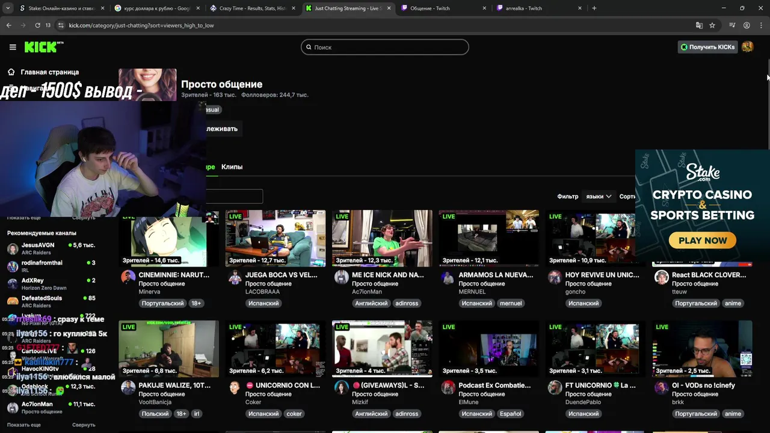Open DefeatedSouls channel avatar

(13, 301)
